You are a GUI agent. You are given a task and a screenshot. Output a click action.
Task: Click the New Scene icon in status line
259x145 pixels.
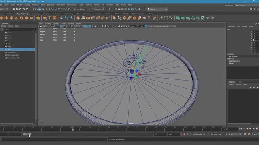coord(14,9)
